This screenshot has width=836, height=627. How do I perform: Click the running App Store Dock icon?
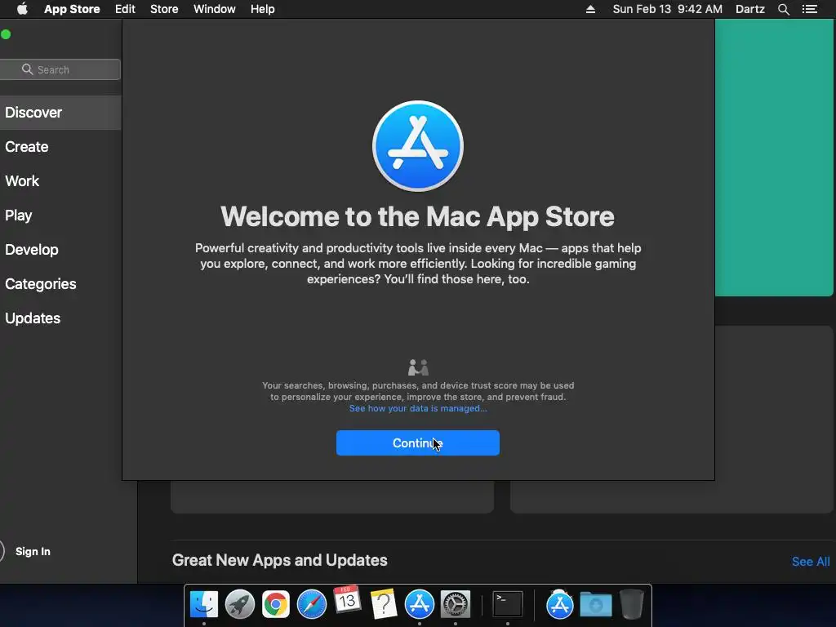pyautogui.click(x=420, y=604)
